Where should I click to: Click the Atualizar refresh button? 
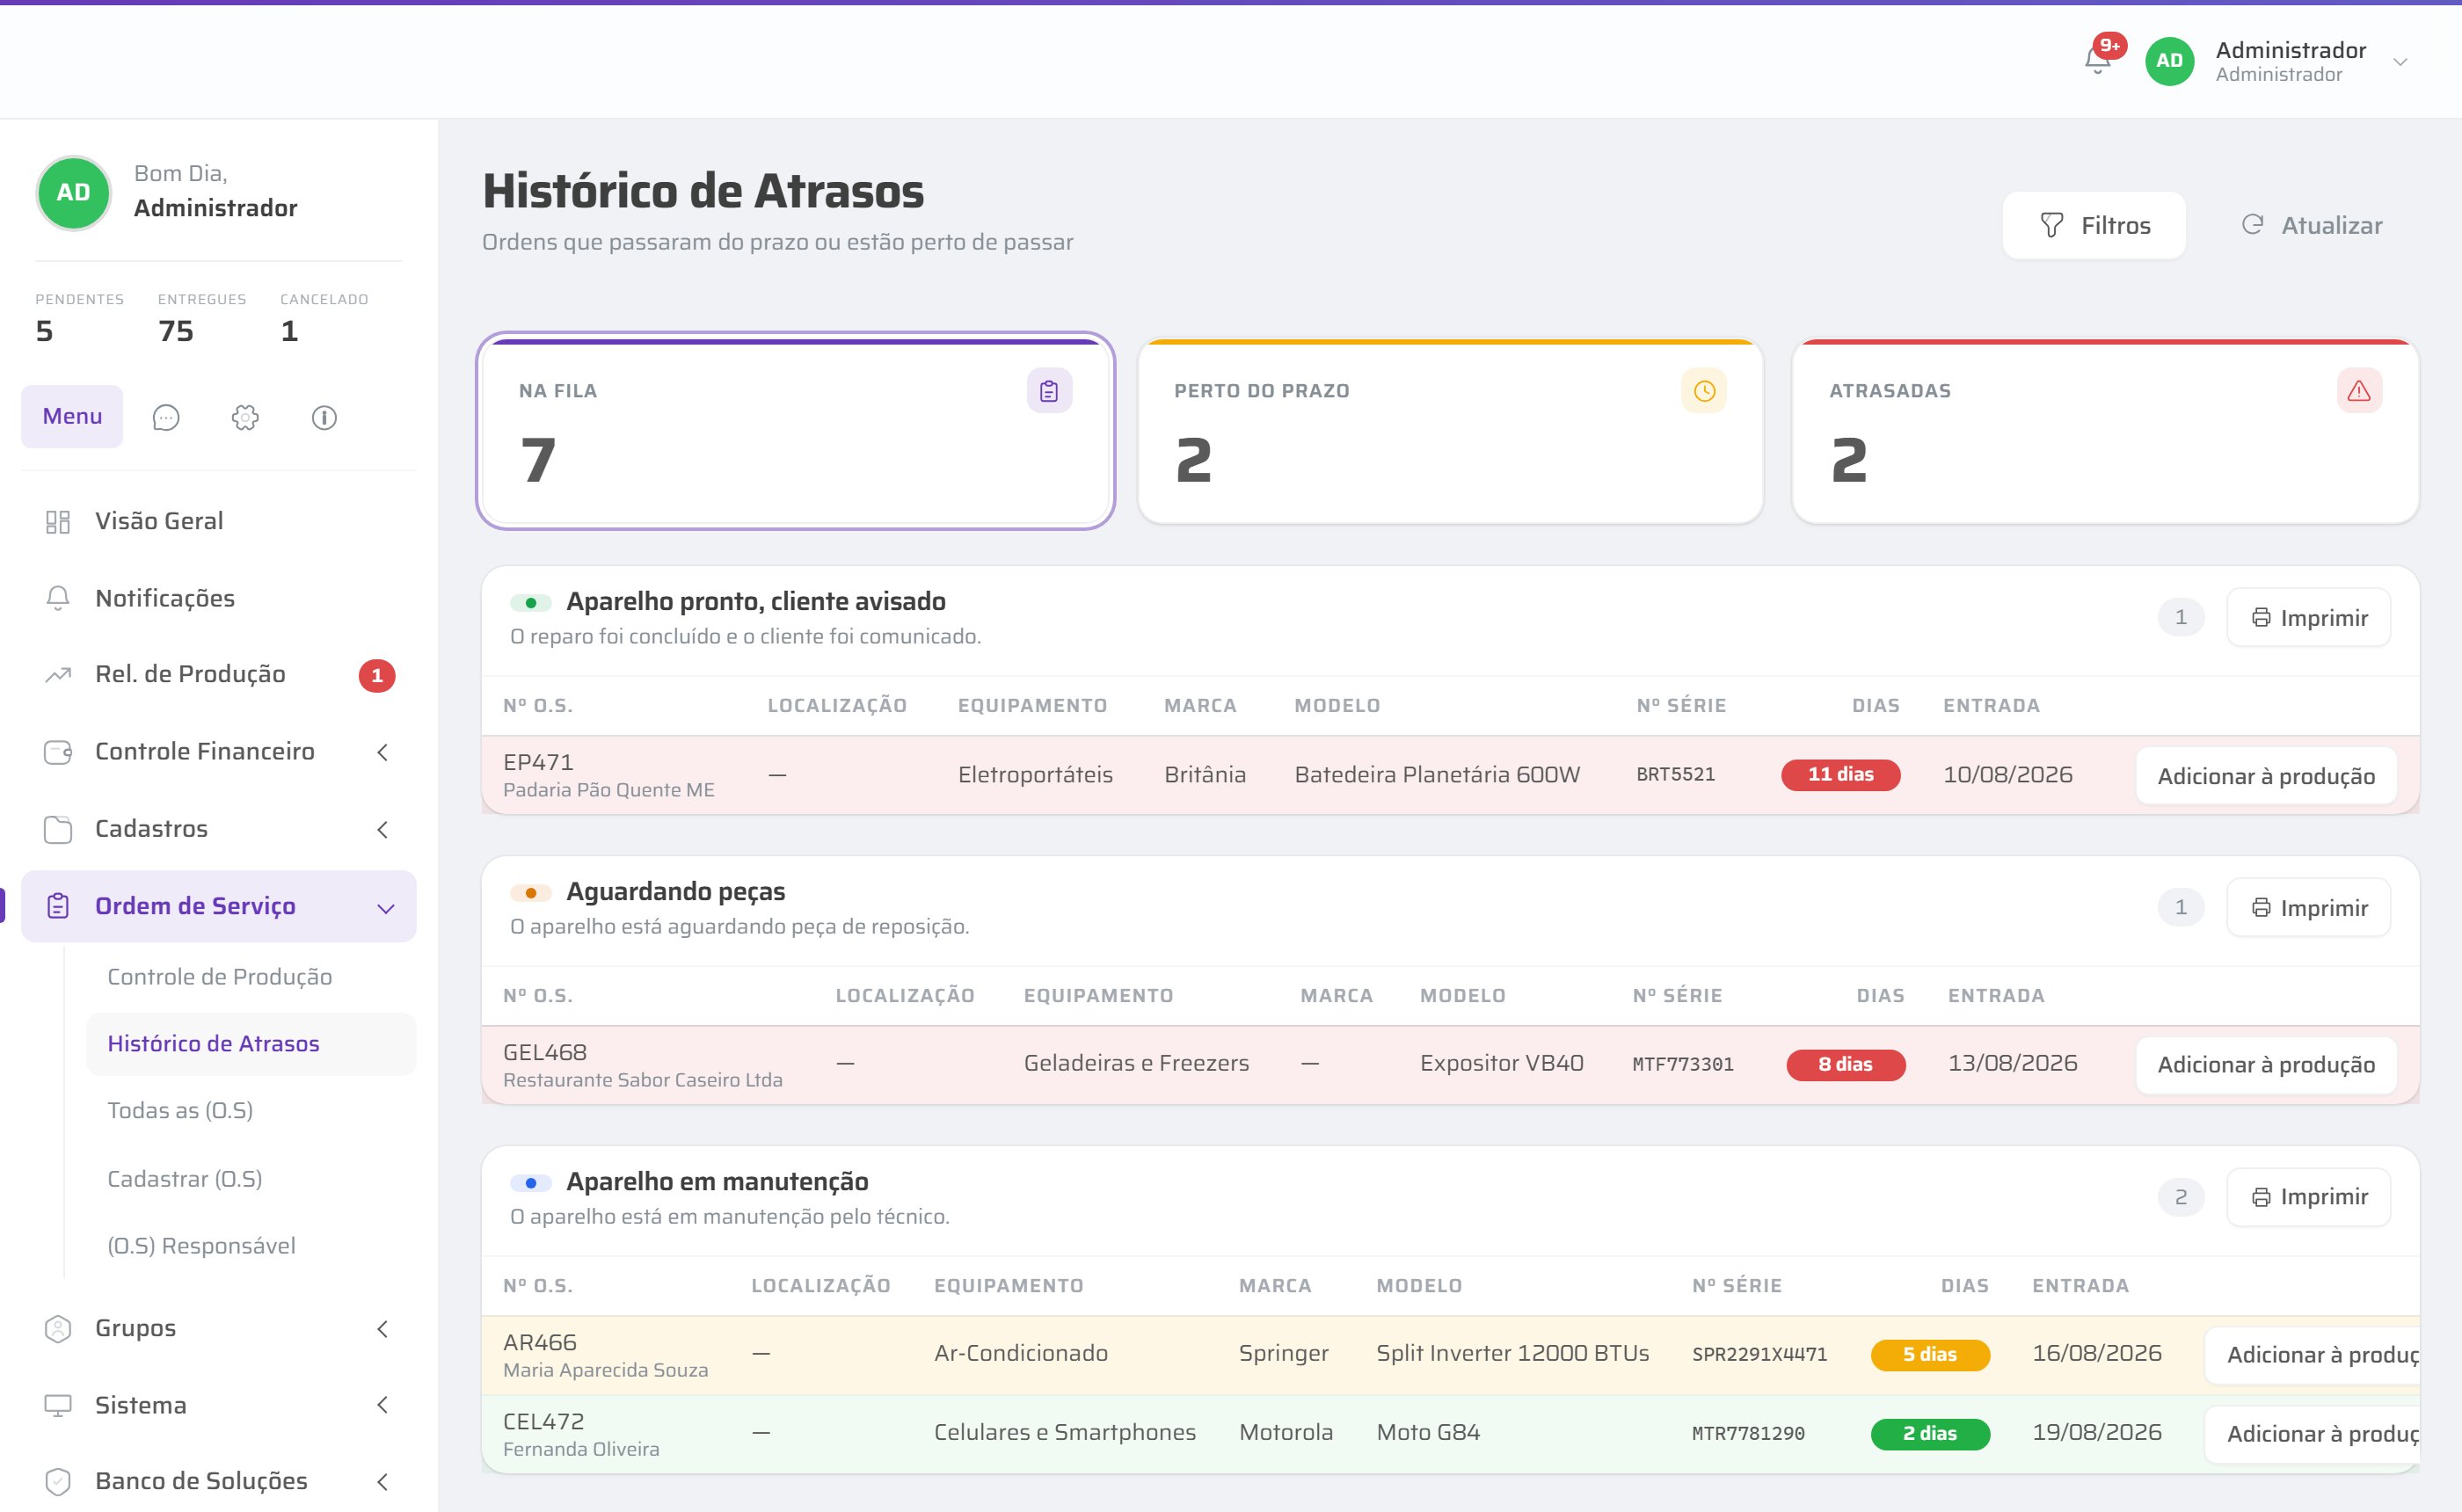point(2311,226)
